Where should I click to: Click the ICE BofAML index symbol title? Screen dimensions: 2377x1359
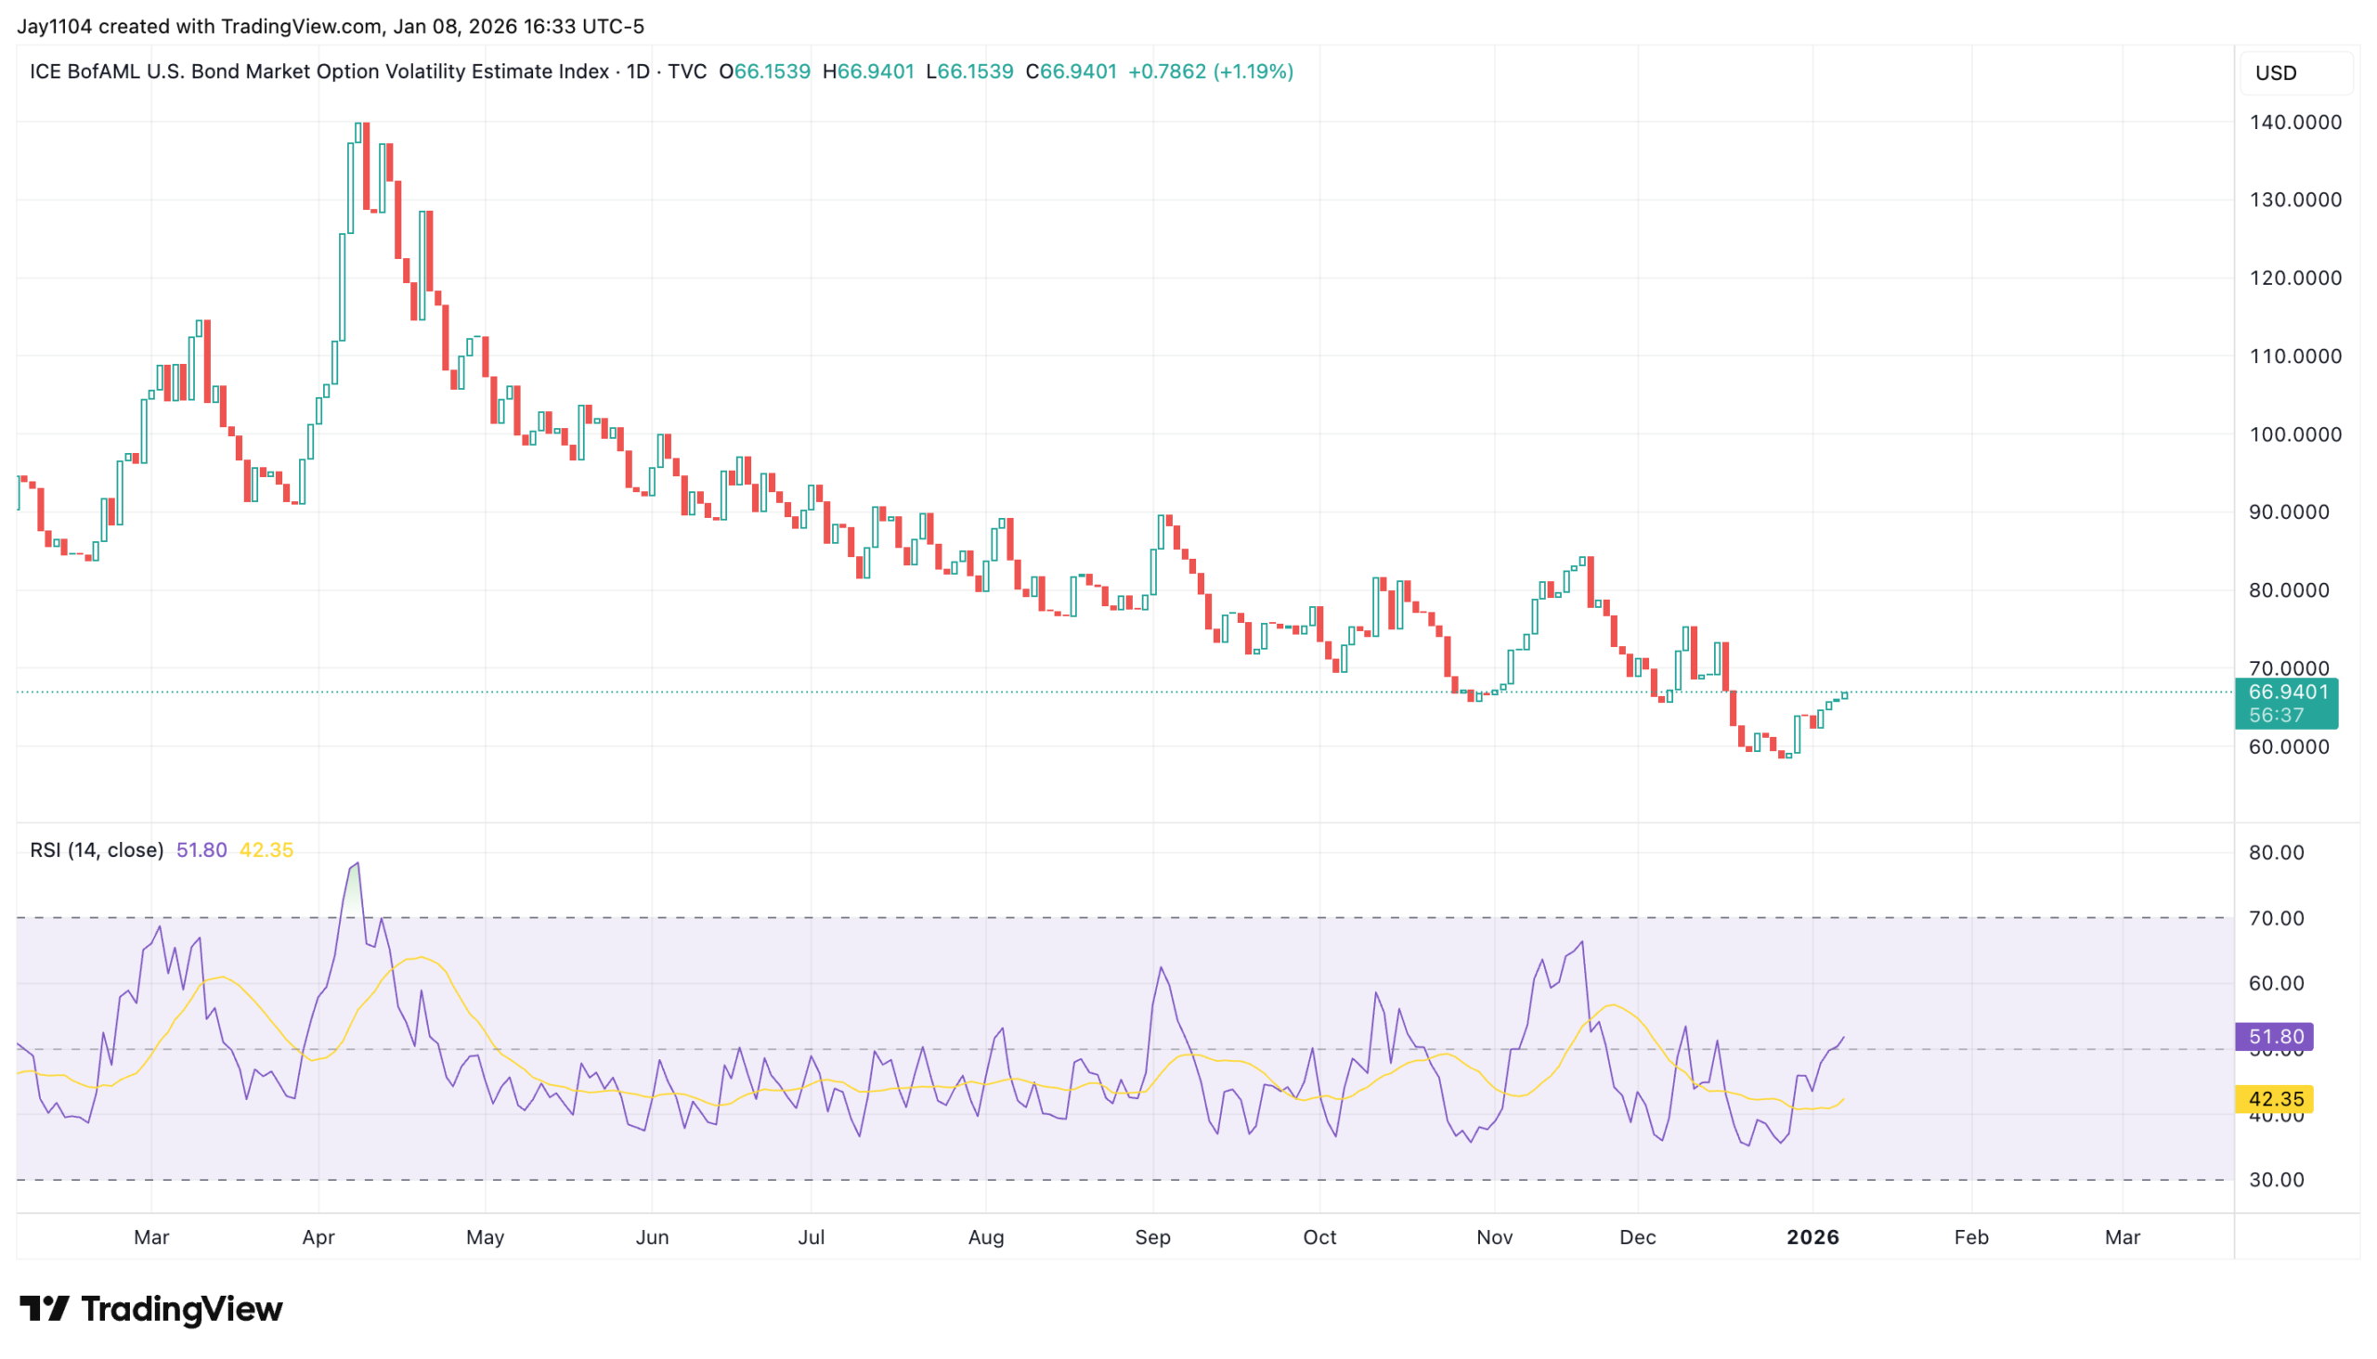pos(318,71)
